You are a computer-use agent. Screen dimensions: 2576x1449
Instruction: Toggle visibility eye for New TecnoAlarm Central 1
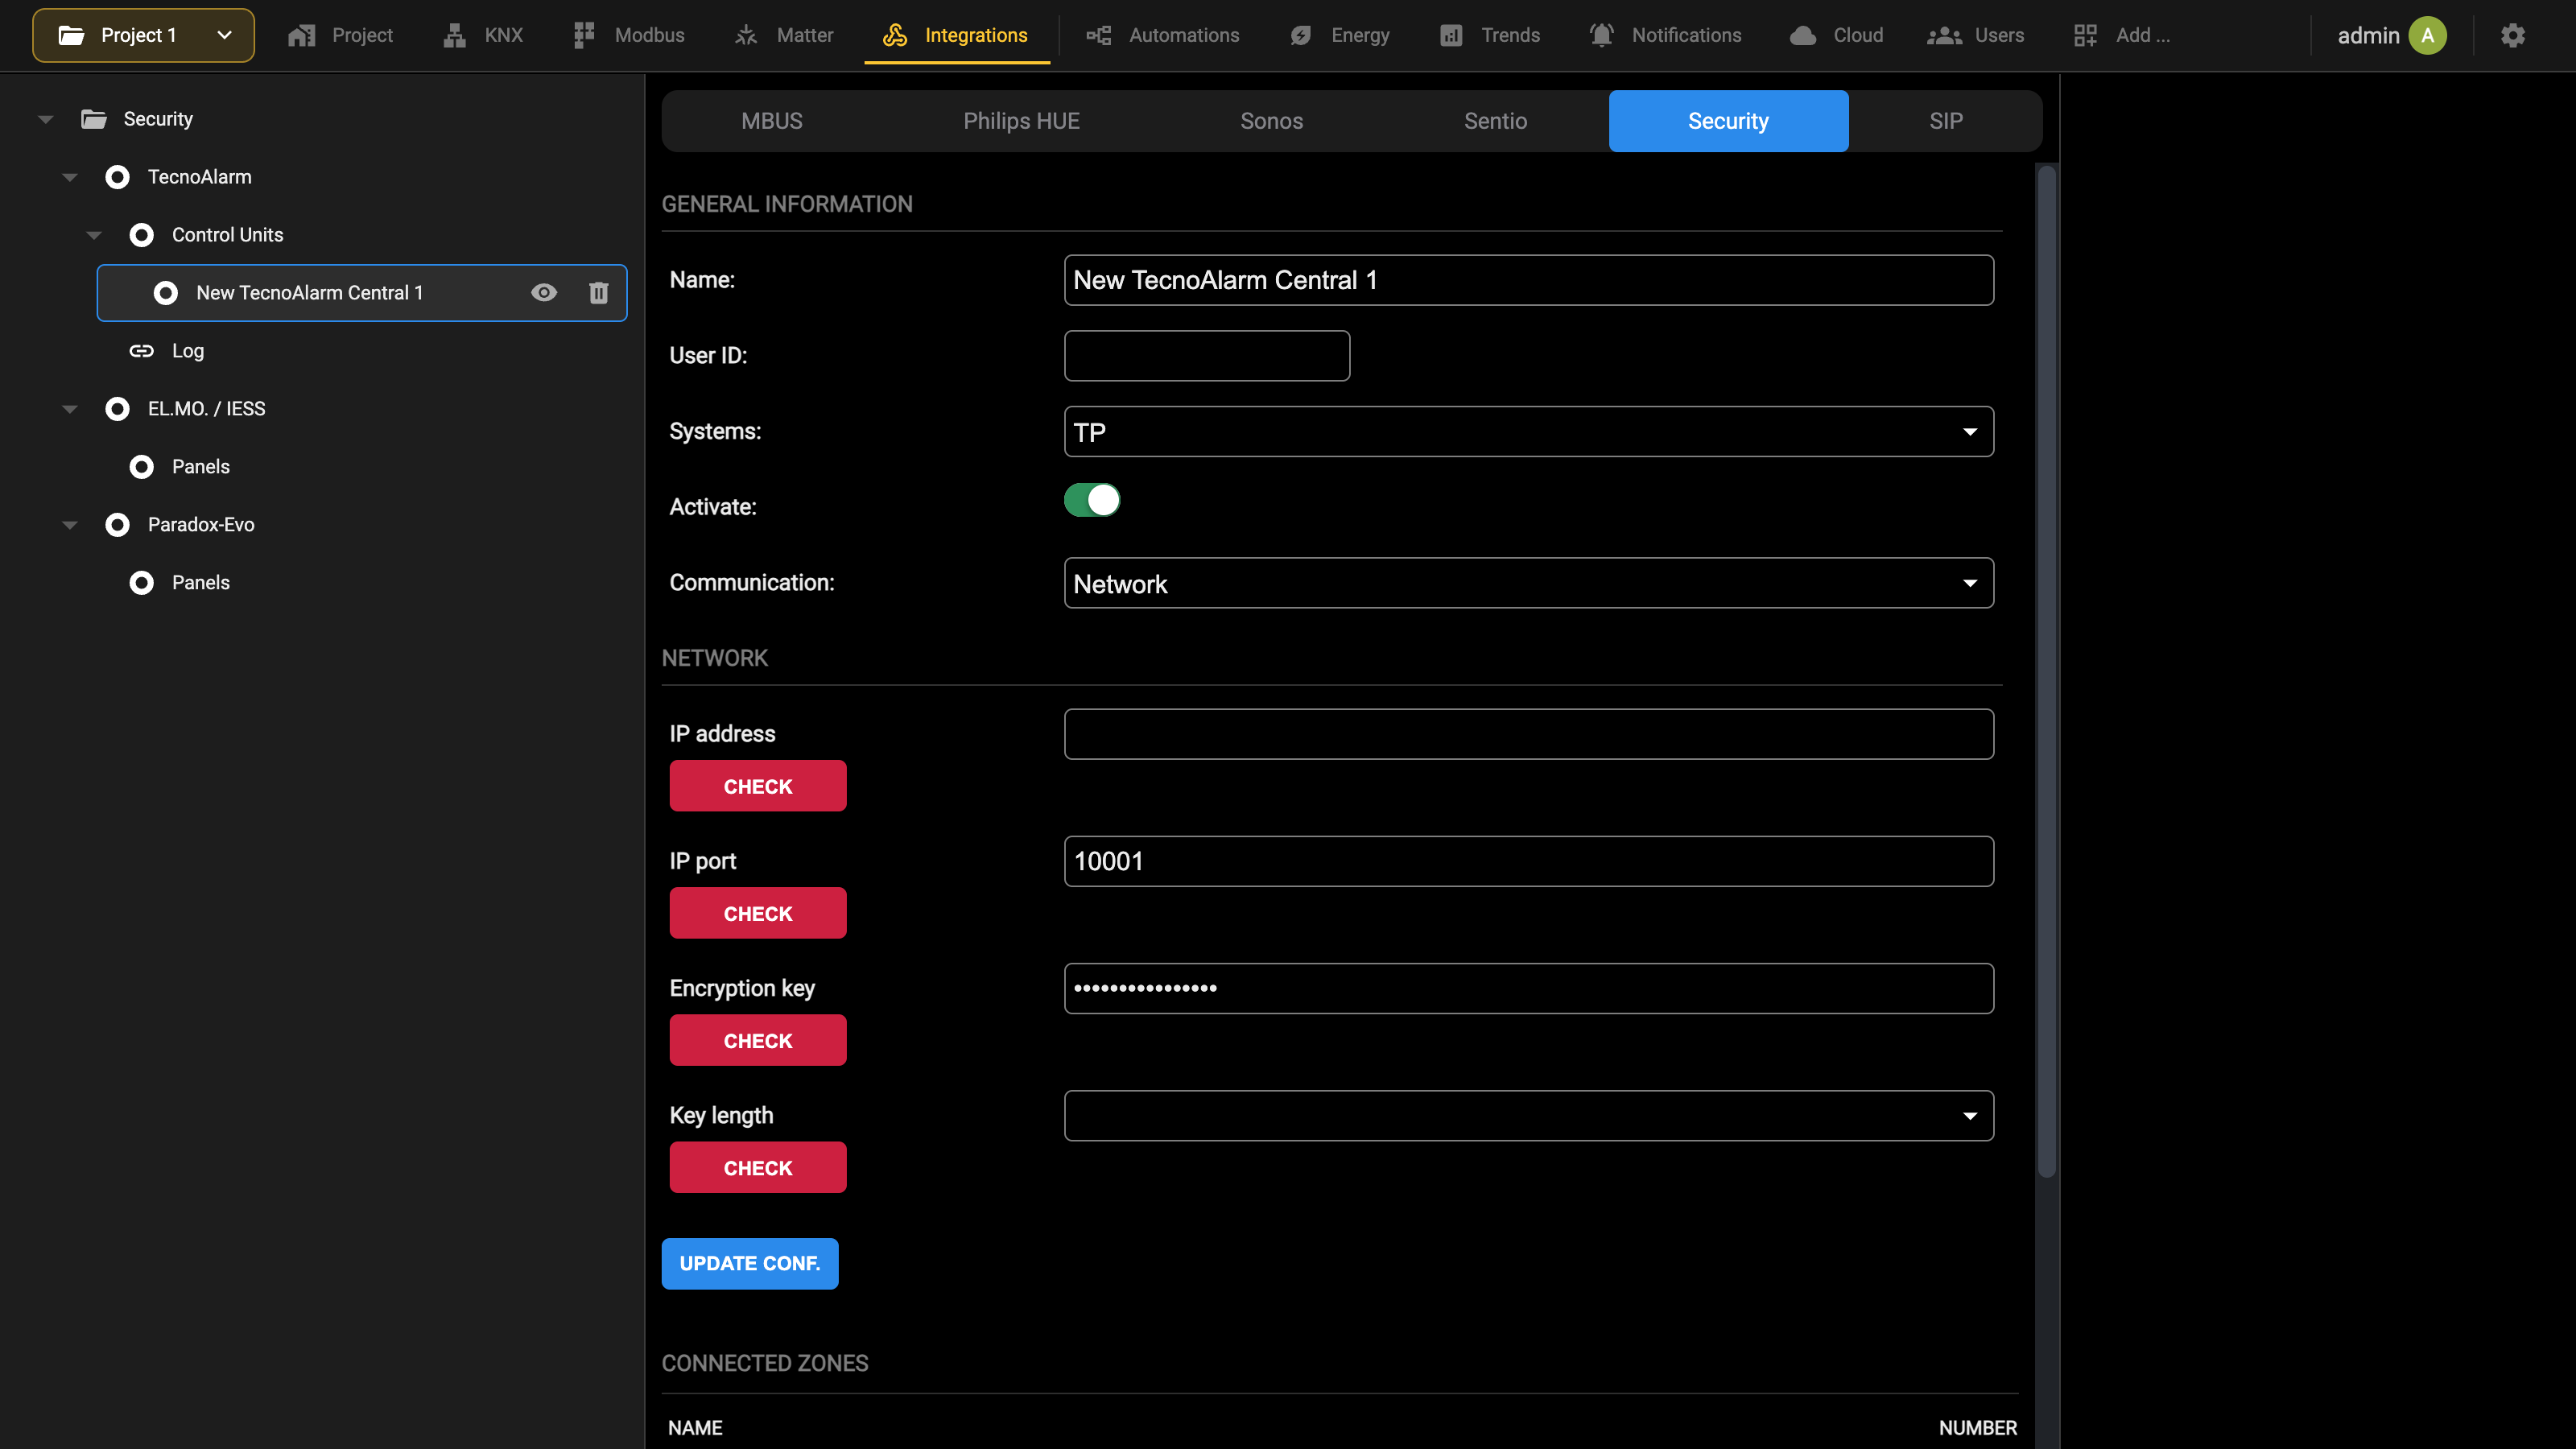pos(544,293)
